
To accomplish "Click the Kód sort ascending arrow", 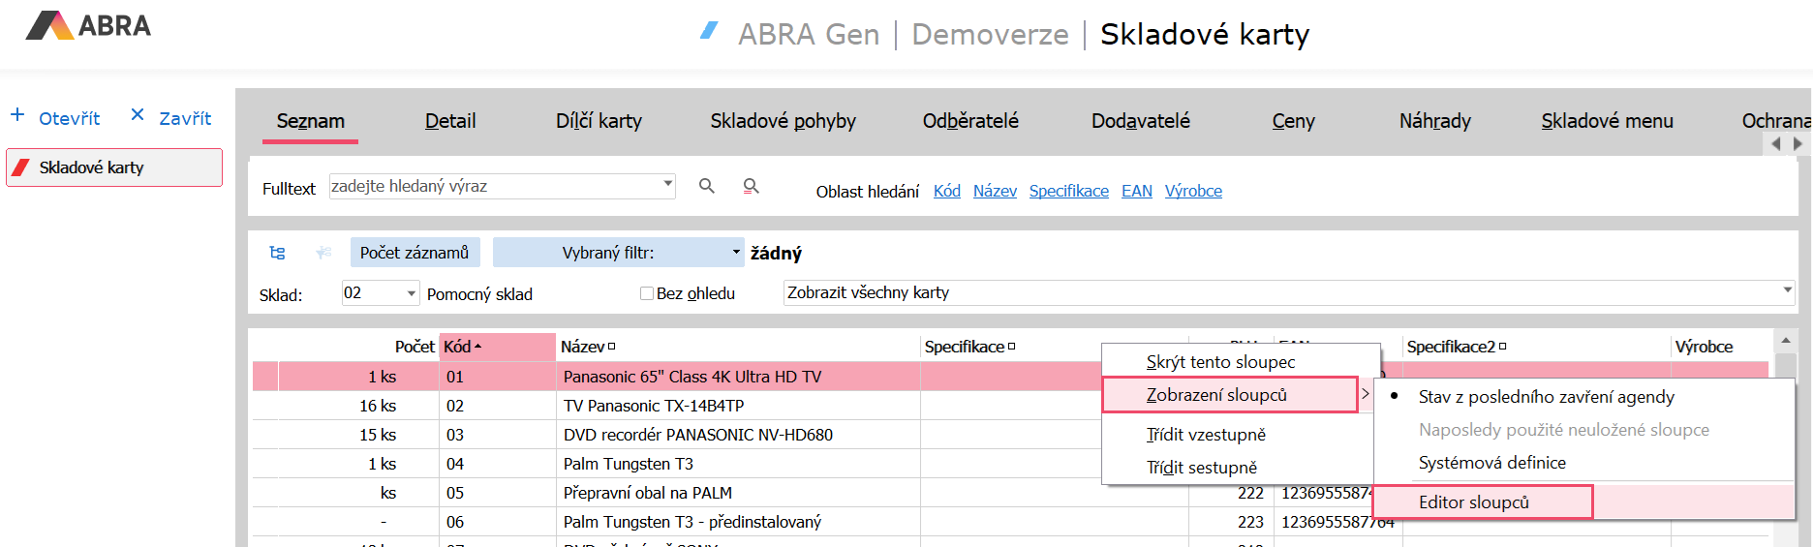I will (477, 347).
